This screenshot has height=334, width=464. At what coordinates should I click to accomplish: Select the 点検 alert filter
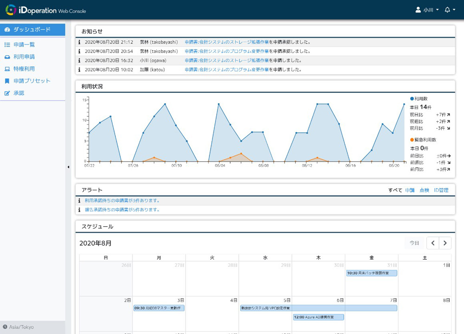(x=424, y=190)
